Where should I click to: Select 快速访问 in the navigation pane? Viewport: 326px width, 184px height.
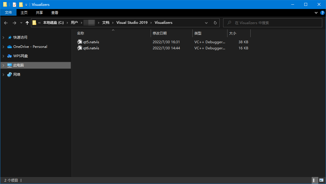[x=20, y=37]
